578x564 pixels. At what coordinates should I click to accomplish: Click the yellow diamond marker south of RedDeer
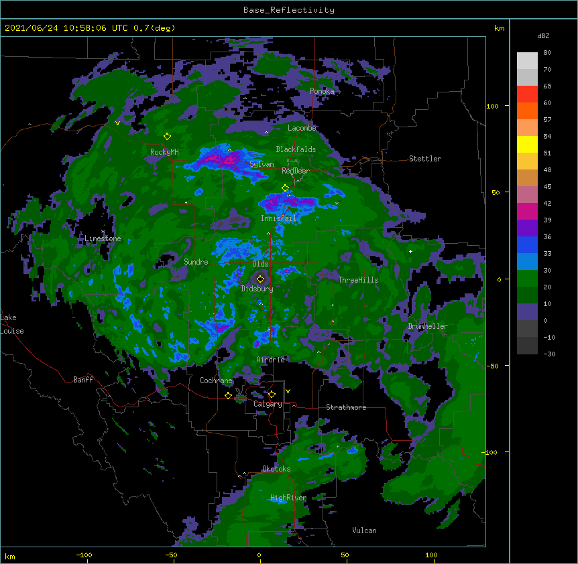285,188
